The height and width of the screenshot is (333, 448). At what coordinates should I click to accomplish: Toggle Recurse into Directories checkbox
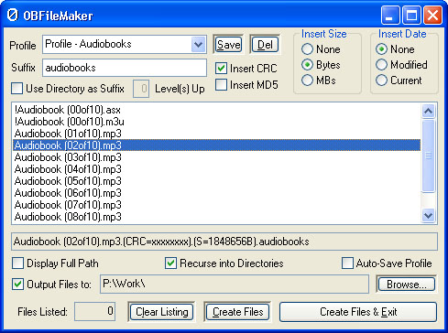[170, 263]
